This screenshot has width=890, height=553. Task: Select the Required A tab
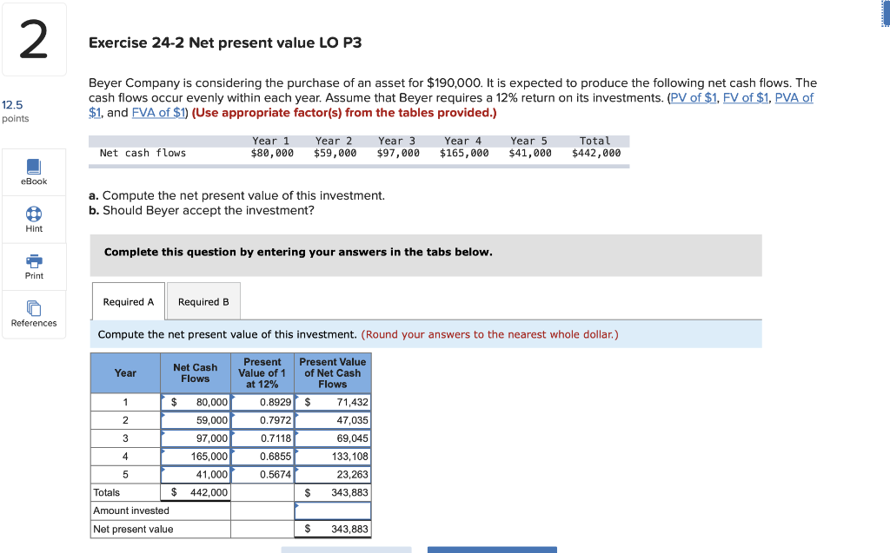pyautogui.click(x=128, y=301)
